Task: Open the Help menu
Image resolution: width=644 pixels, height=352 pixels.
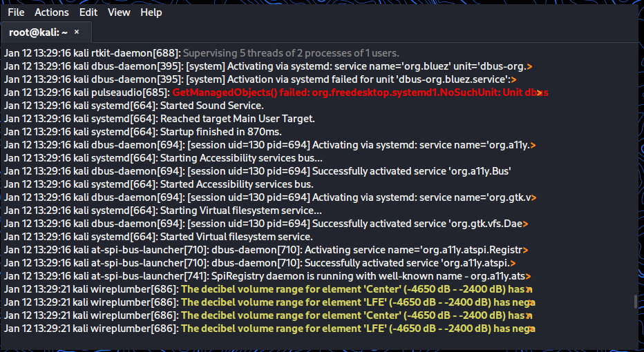Action: tap(151, 12)
